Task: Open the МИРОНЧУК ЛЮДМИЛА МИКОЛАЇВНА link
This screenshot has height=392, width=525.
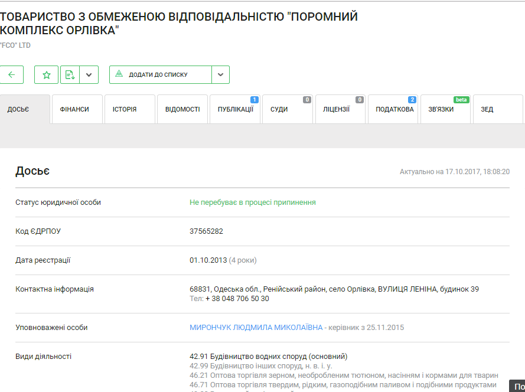Action: click(256, 328)
